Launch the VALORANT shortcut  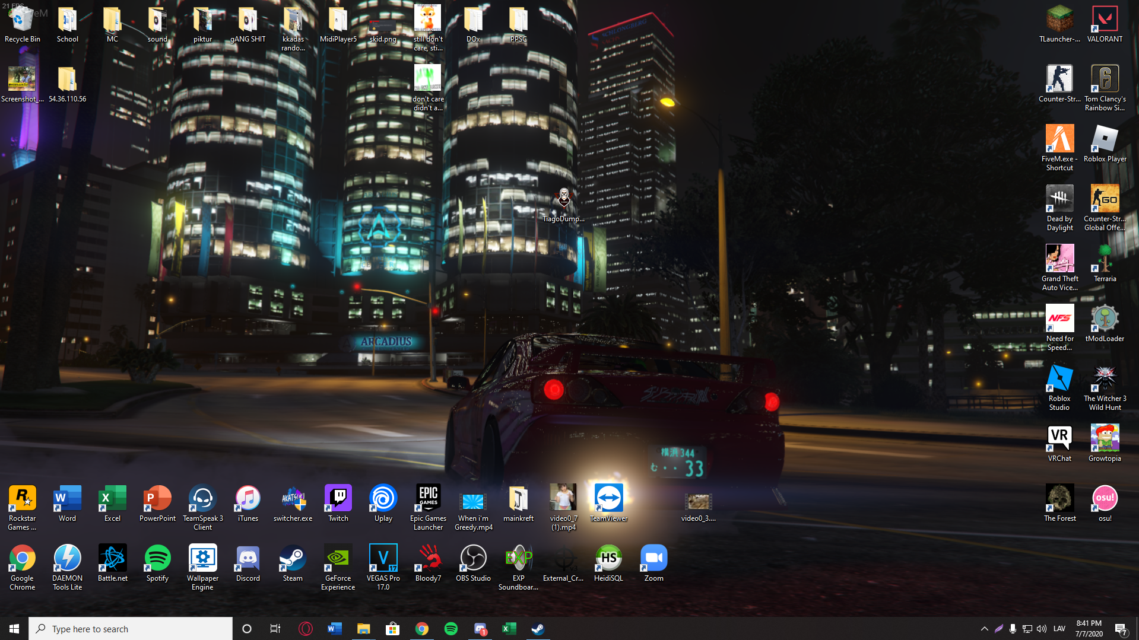click(x=1105, y=25)
